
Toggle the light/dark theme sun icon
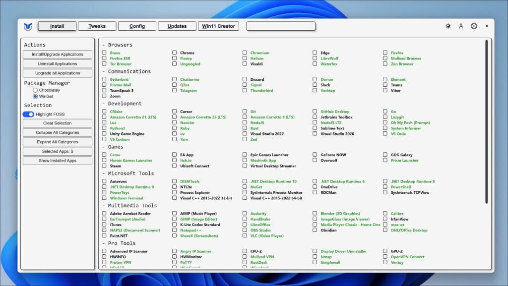[448, 26]
